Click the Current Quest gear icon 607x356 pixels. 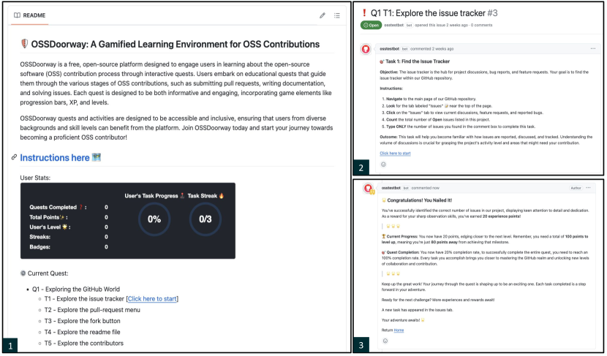(23, 273)
